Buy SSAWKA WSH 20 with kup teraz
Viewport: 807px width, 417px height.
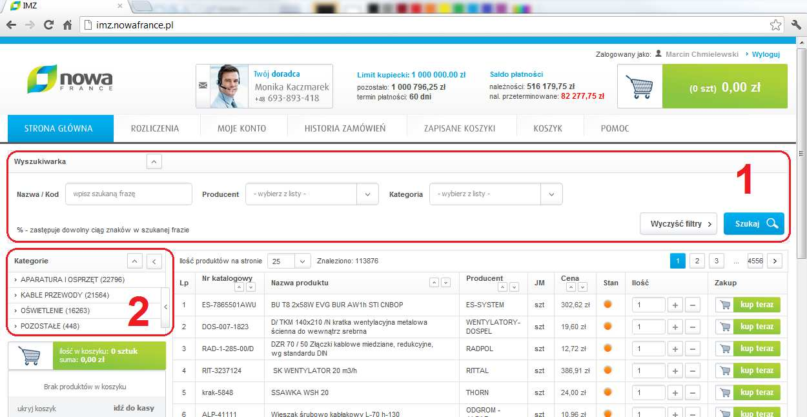[748, 392]
